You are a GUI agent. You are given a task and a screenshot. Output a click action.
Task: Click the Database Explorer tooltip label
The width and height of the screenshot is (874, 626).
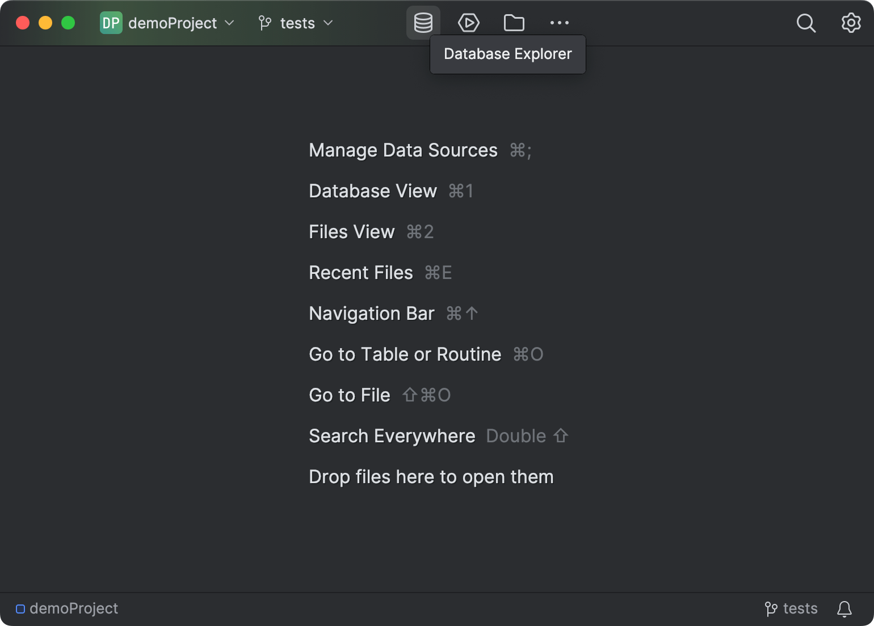click(x=507, y=54)
